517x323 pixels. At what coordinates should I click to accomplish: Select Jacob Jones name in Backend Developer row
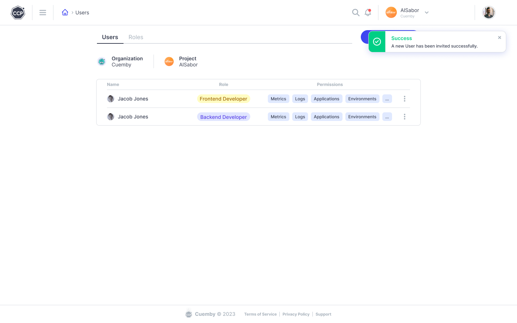(x=133, y=117)
